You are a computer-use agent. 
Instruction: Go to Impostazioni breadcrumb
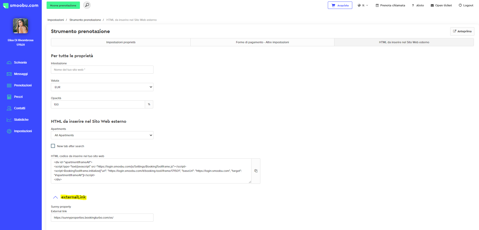click(56, 20)
